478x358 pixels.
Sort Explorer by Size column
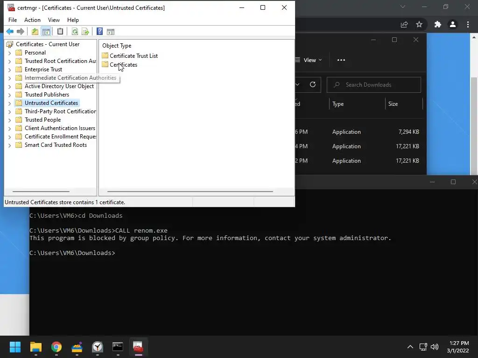(393, 104)
